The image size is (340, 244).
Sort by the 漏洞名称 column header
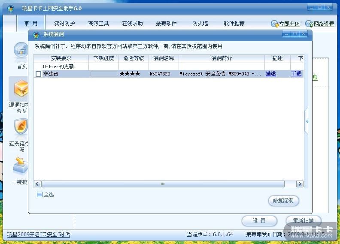tap(164, 58)
